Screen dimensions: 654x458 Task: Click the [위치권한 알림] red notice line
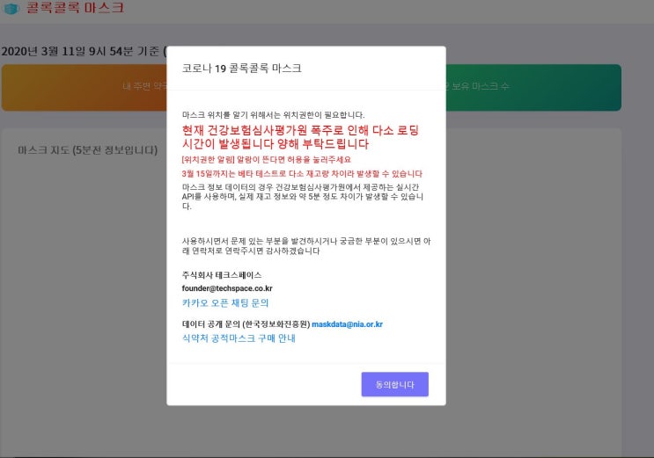tap(267, 160)
